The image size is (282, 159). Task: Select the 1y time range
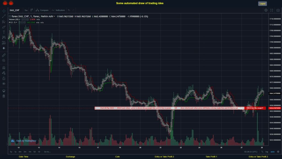15,152
